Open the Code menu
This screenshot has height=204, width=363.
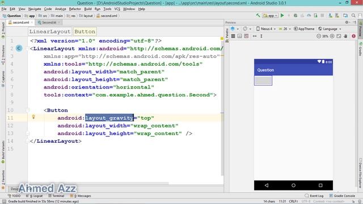point(48,9)
